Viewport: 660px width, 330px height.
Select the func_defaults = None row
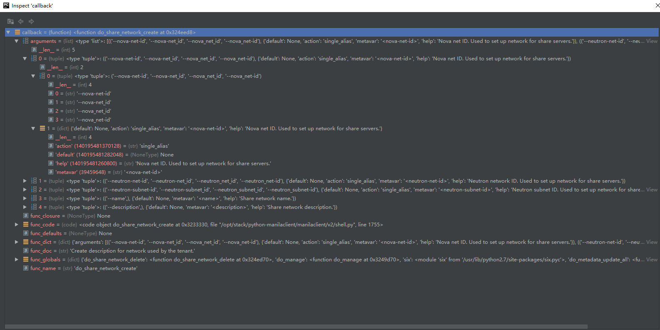coord(332,233)
